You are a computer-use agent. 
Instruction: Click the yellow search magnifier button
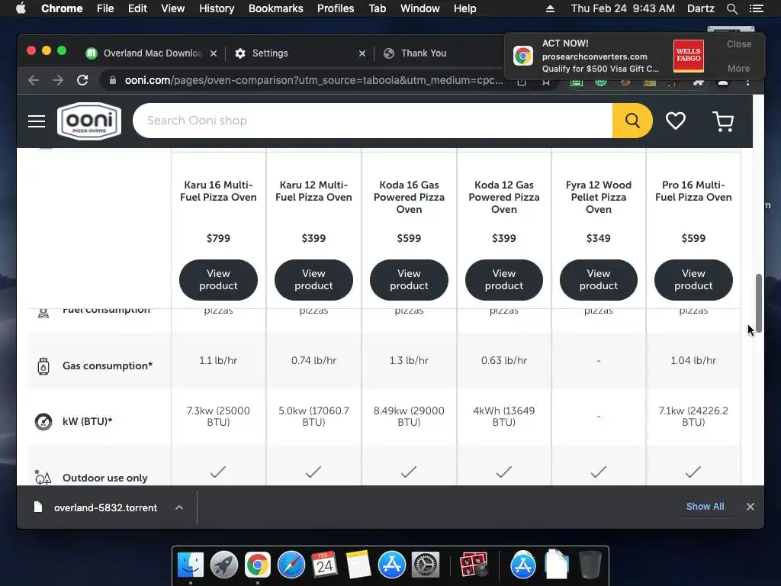pyautogui.click(x=632, y=121)
